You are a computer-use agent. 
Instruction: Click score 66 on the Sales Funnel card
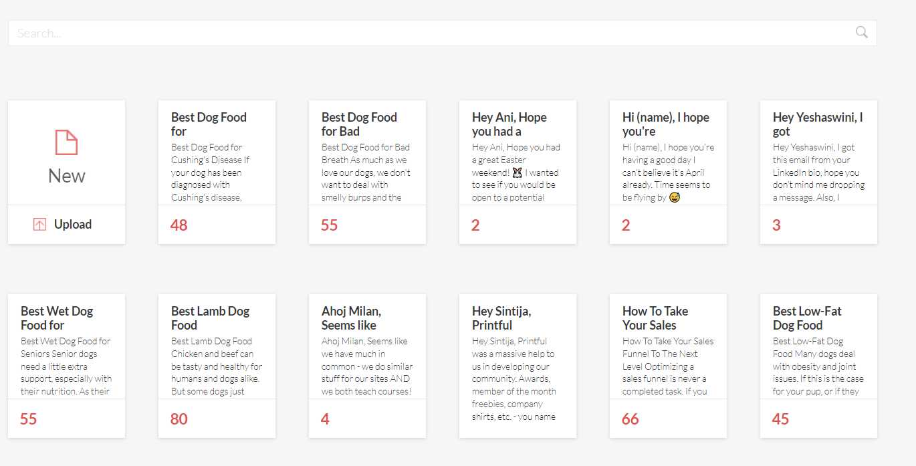click(631, 419)
